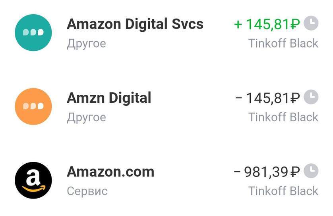Click the pending clock beside −145,81 ₽

click(311, 97)
